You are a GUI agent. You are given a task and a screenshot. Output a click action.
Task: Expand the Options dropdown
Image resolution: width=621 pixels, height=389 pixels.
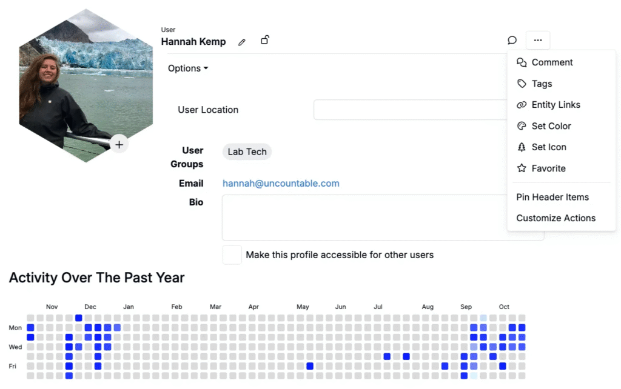188,68
